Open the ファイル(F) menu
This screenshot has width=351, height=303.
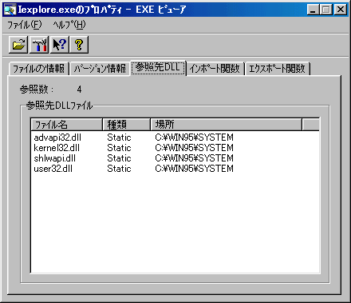24,25
